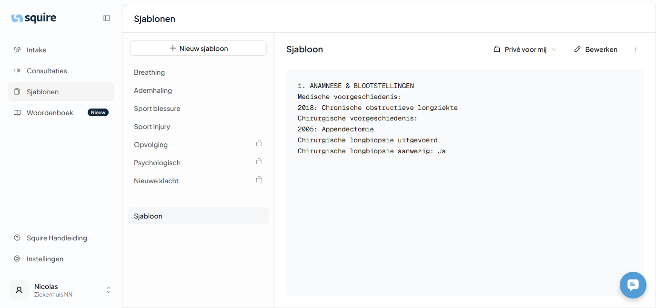Collapse the sidebar panel icon
This screenshot has height=308, width=656.
click(x=107, y=18)
